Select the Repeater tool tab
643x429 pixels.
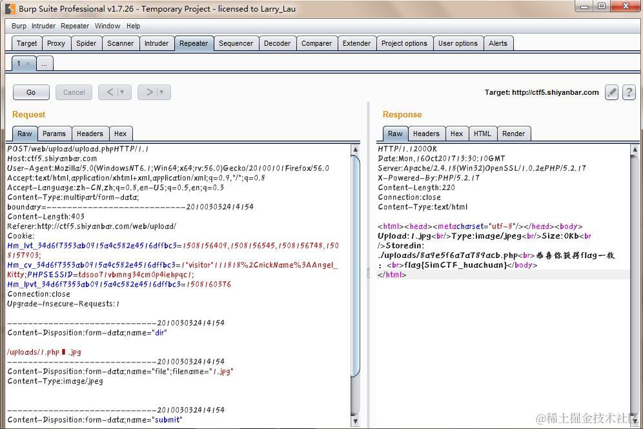pyautogui.click(x=194, y=43)
